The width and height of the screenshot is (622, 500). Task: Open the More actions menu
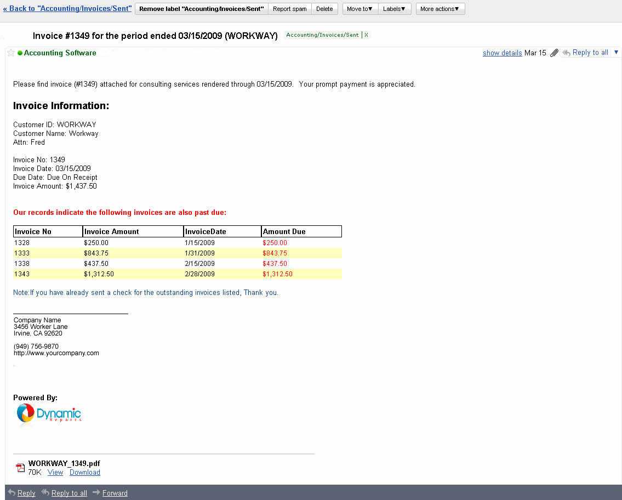440,9
